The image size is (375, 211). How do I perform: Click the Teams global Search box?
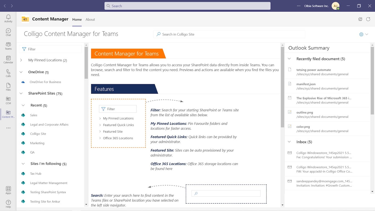(x=187, y=6)
